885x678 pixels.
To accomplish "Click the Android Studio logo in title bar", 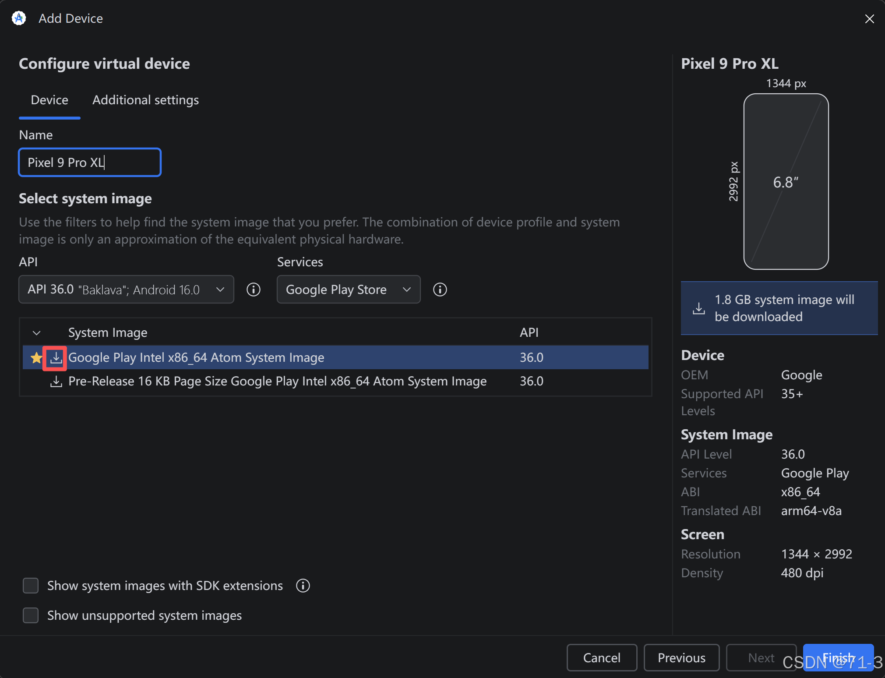I will pyautogui.click(x=19, y=18).
